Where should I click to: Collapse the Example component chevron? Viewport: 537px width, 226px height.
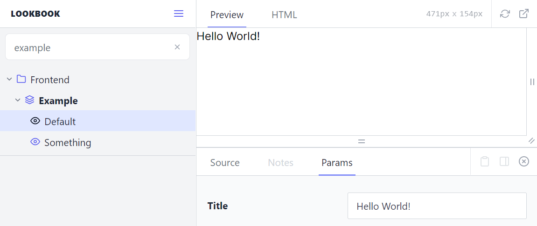18,100
